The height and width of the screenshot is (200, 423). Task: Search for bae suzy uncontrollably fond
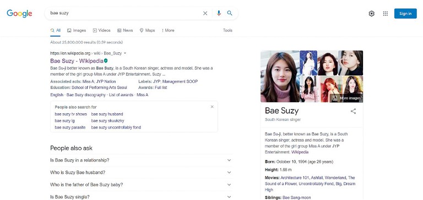point(116,127)
